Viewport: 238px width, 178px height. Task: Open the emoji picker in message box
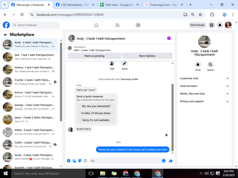coord(164,161)
